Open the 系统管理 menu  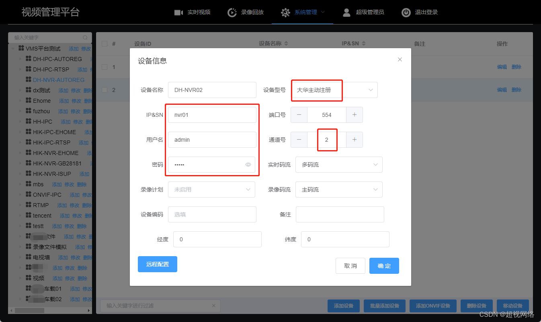[306, 12]
